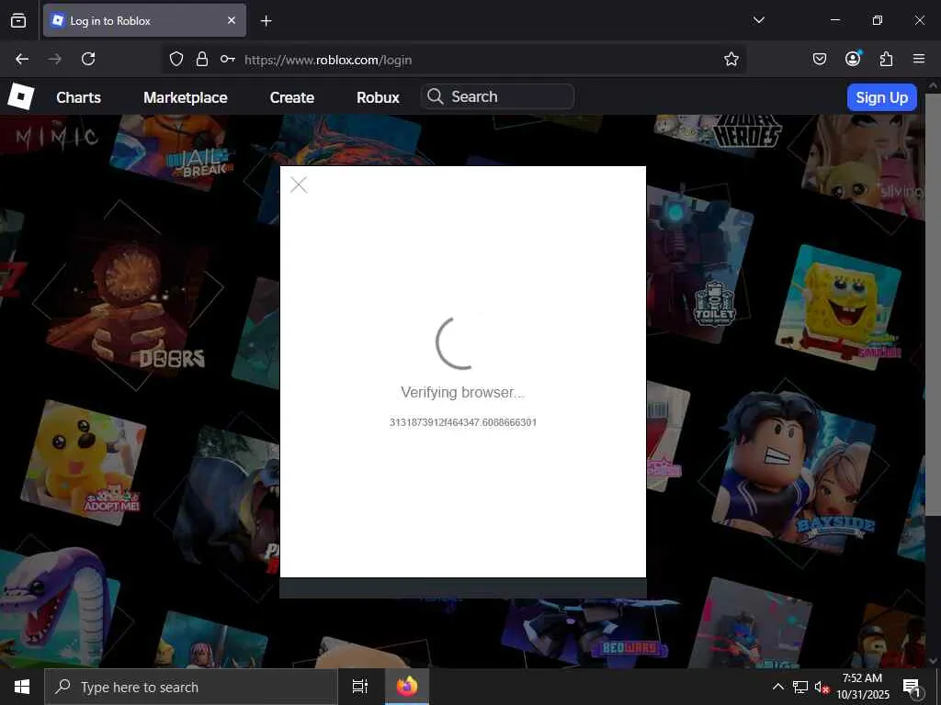941x705 pixels.
Task: Minimize the Firefox window
Action: pyautogui.click(x=834, y=20)
